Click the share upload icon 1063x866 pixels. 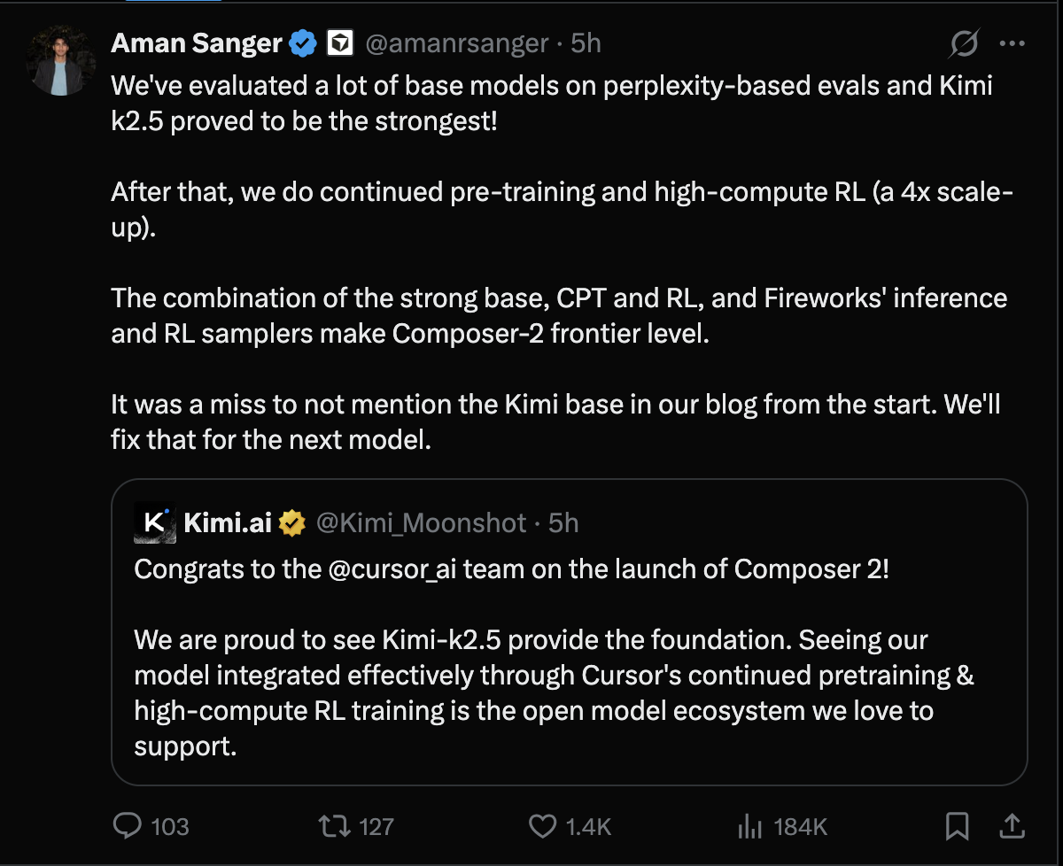1013,826
